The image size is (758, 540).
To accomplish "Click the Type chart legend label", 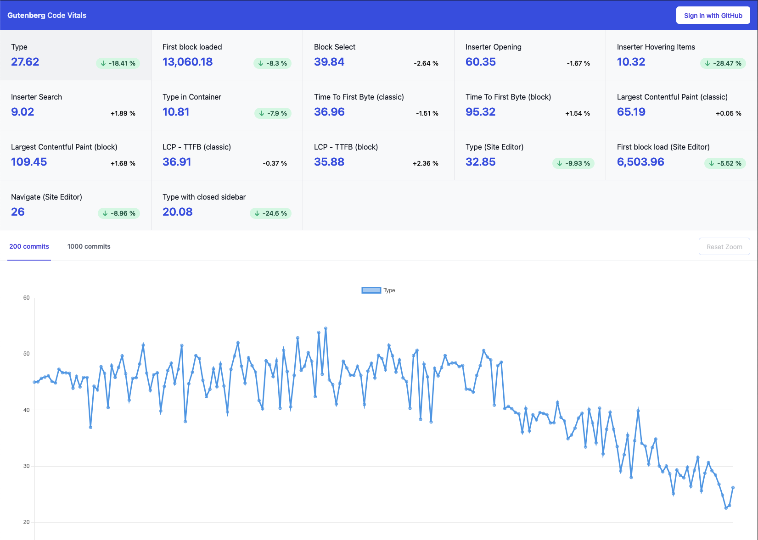I will (389, 290).
